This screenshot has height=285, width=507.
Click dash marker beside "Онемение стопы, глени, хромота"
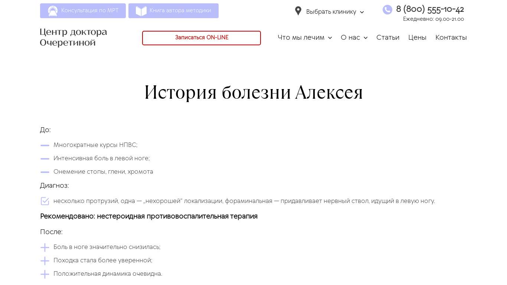click(x=45, y=172)
